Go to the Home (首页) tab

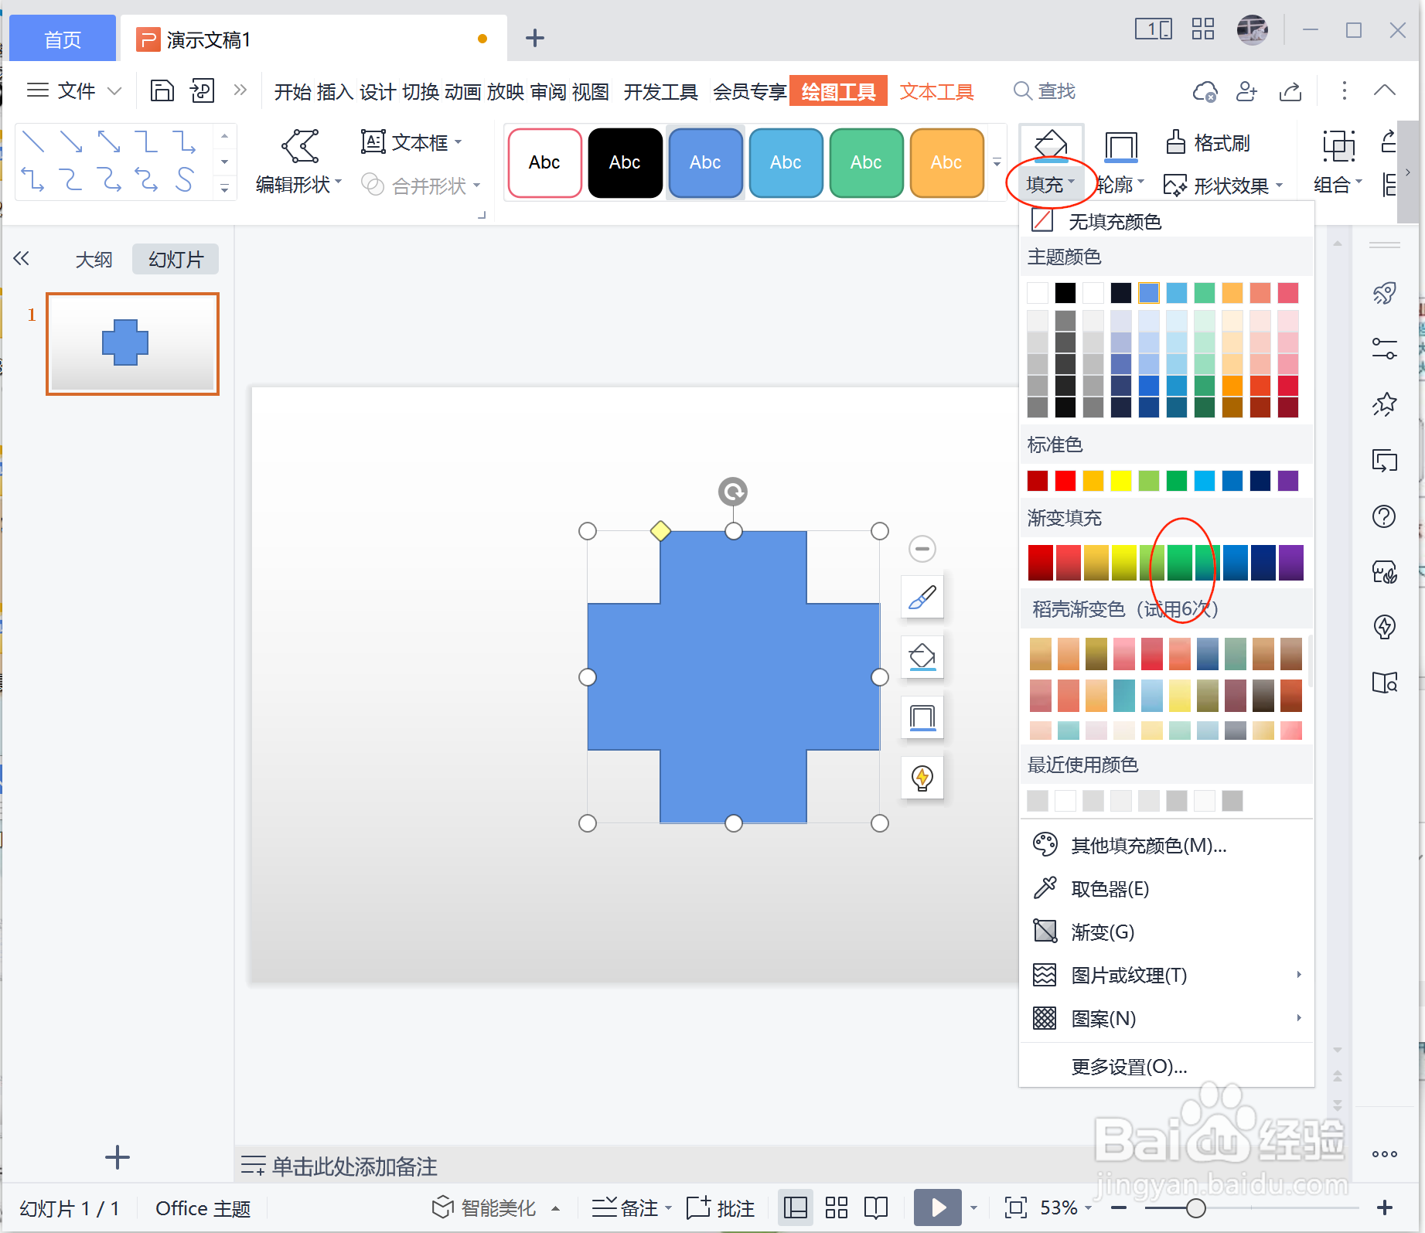click(63, 39)
